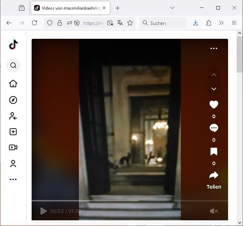
Task: Bookmark this page with star
Action: point(130,23)
